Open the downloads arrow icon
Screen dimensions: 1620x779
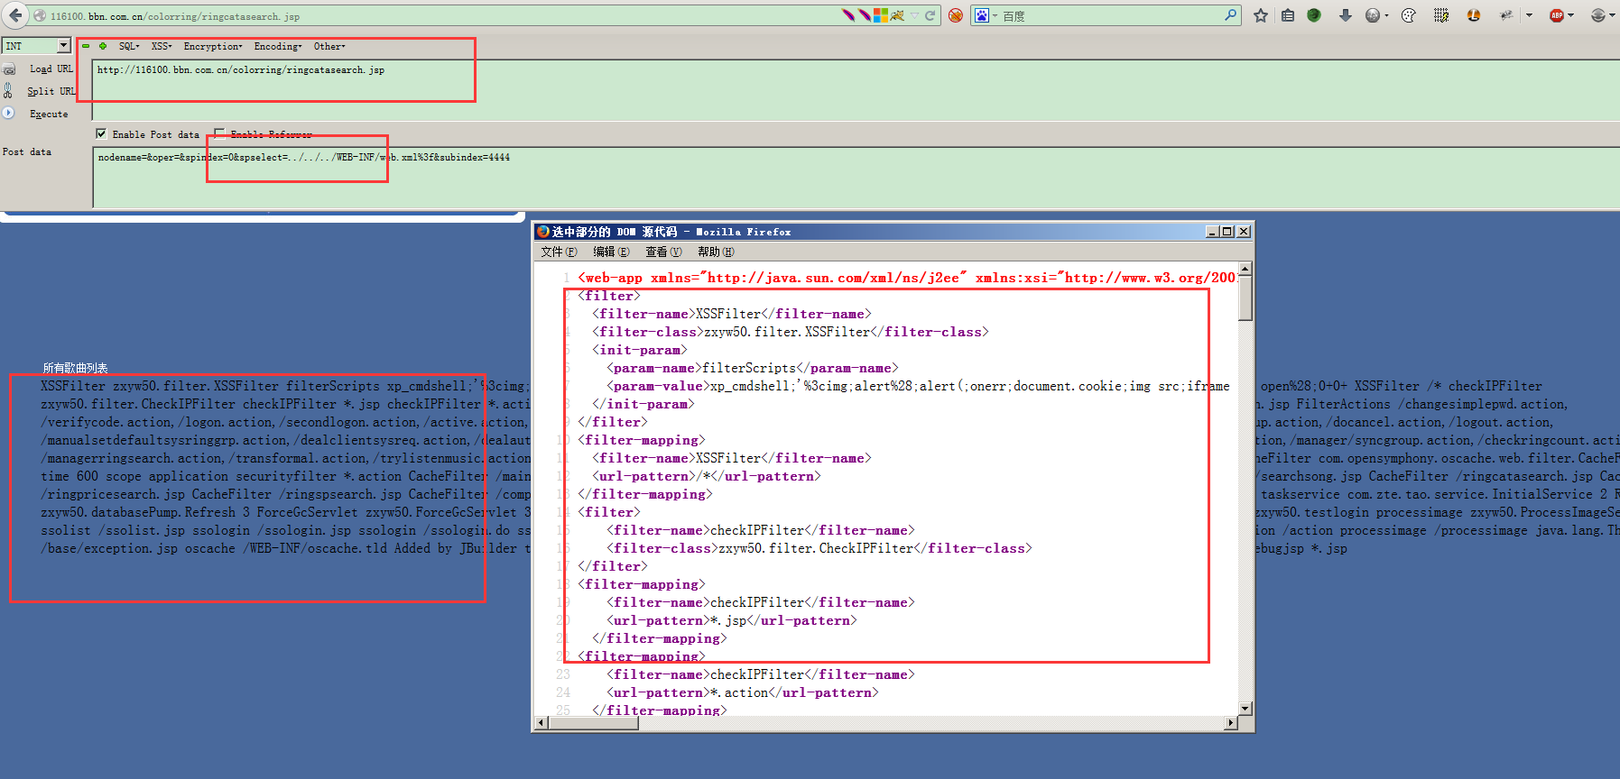1345,15
